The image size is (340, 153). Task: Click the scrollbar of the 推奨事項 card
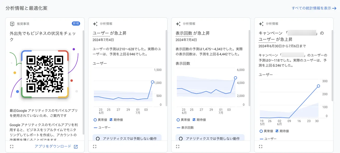pyautogui.click(x=84, y=82)
